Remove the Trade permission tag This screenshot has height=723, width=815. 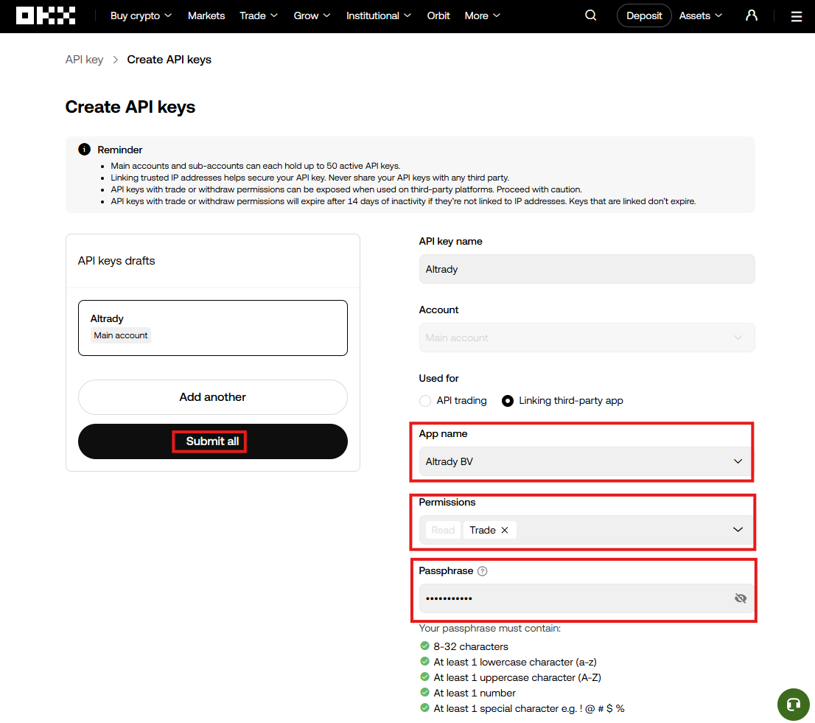click(505, 530)
